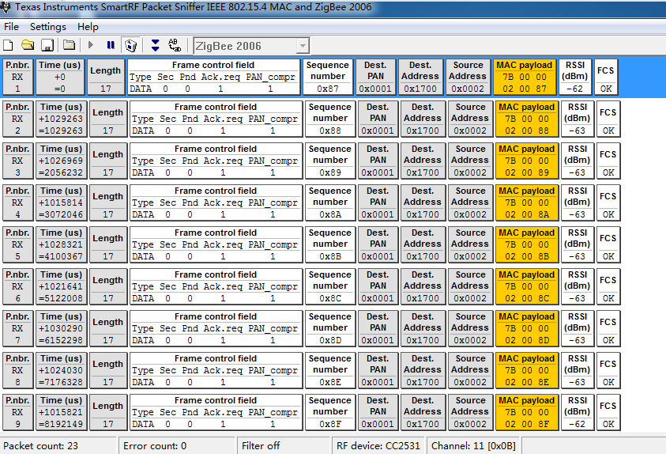Click time cell showing =4100367
The height and width of the screenshot is (454, 666).
[x=61, y=245]
